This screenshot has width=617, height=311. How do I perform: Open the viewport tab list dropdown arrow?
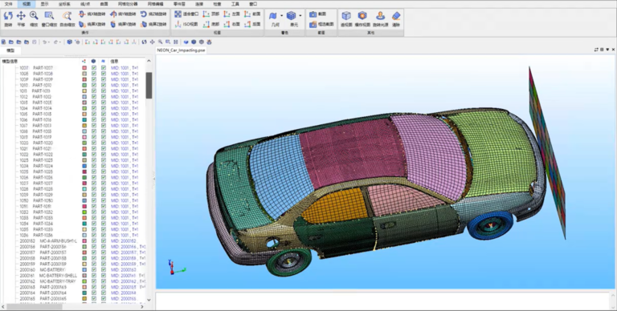click(607, 50)
